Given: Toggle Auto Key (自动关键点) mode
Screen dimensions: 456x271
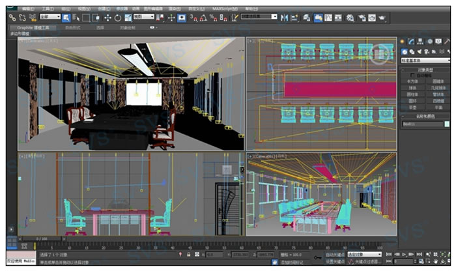Looking at the screenshot, I should [x=335, y=254].
